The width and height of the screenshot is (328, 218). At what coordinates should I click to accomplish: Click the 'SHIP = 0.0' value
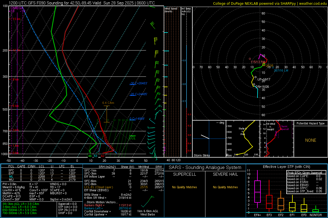[x=65, y=213]
